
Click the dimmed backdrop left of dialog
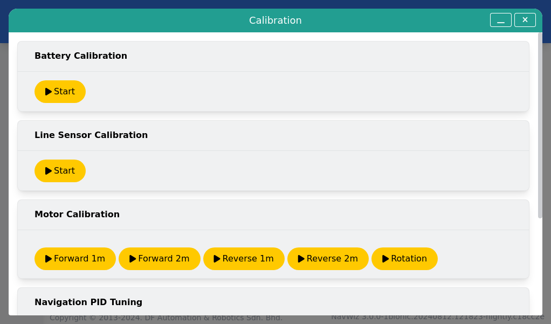pos(4,176)
